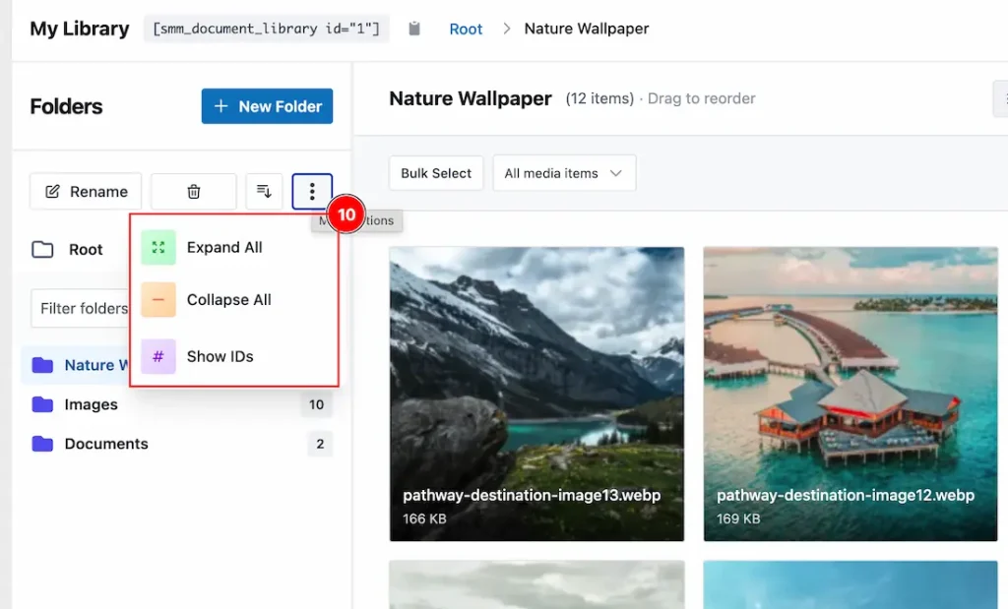The height and width of the screenshot is (609, 1008).
Task: Click the plus icon on New Folder
Action: [220, 106]
